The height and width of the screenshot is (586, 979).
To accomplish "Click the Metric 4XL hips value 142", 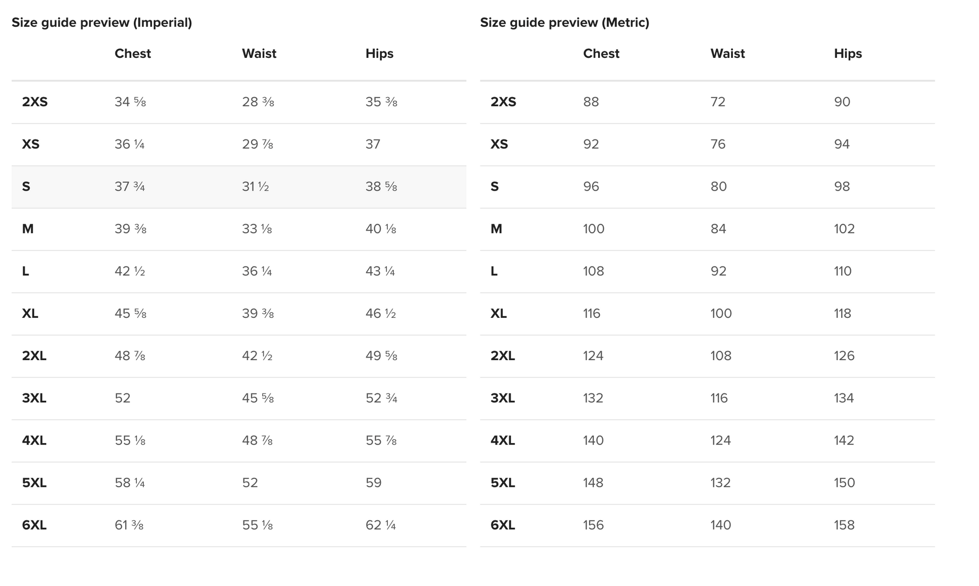I will tap(844, 441).
